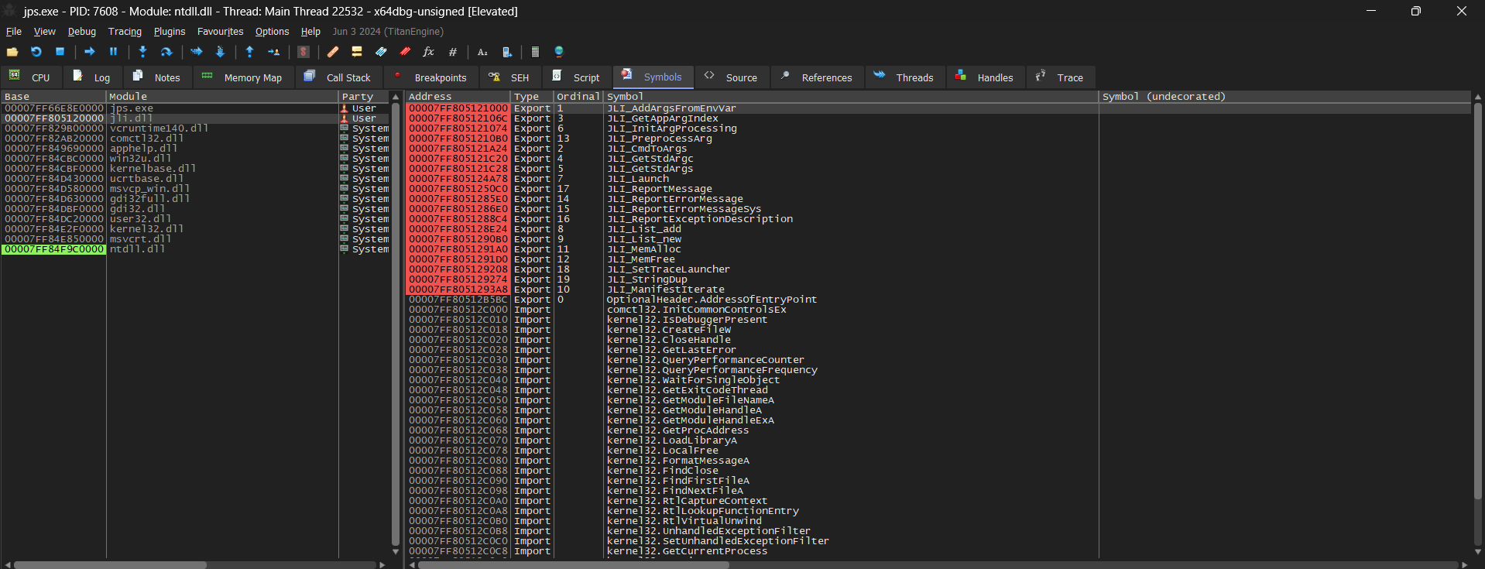Pause execution with the pause icon
Viewport: 1485px width, 569px height.
[x=113, y=52]
